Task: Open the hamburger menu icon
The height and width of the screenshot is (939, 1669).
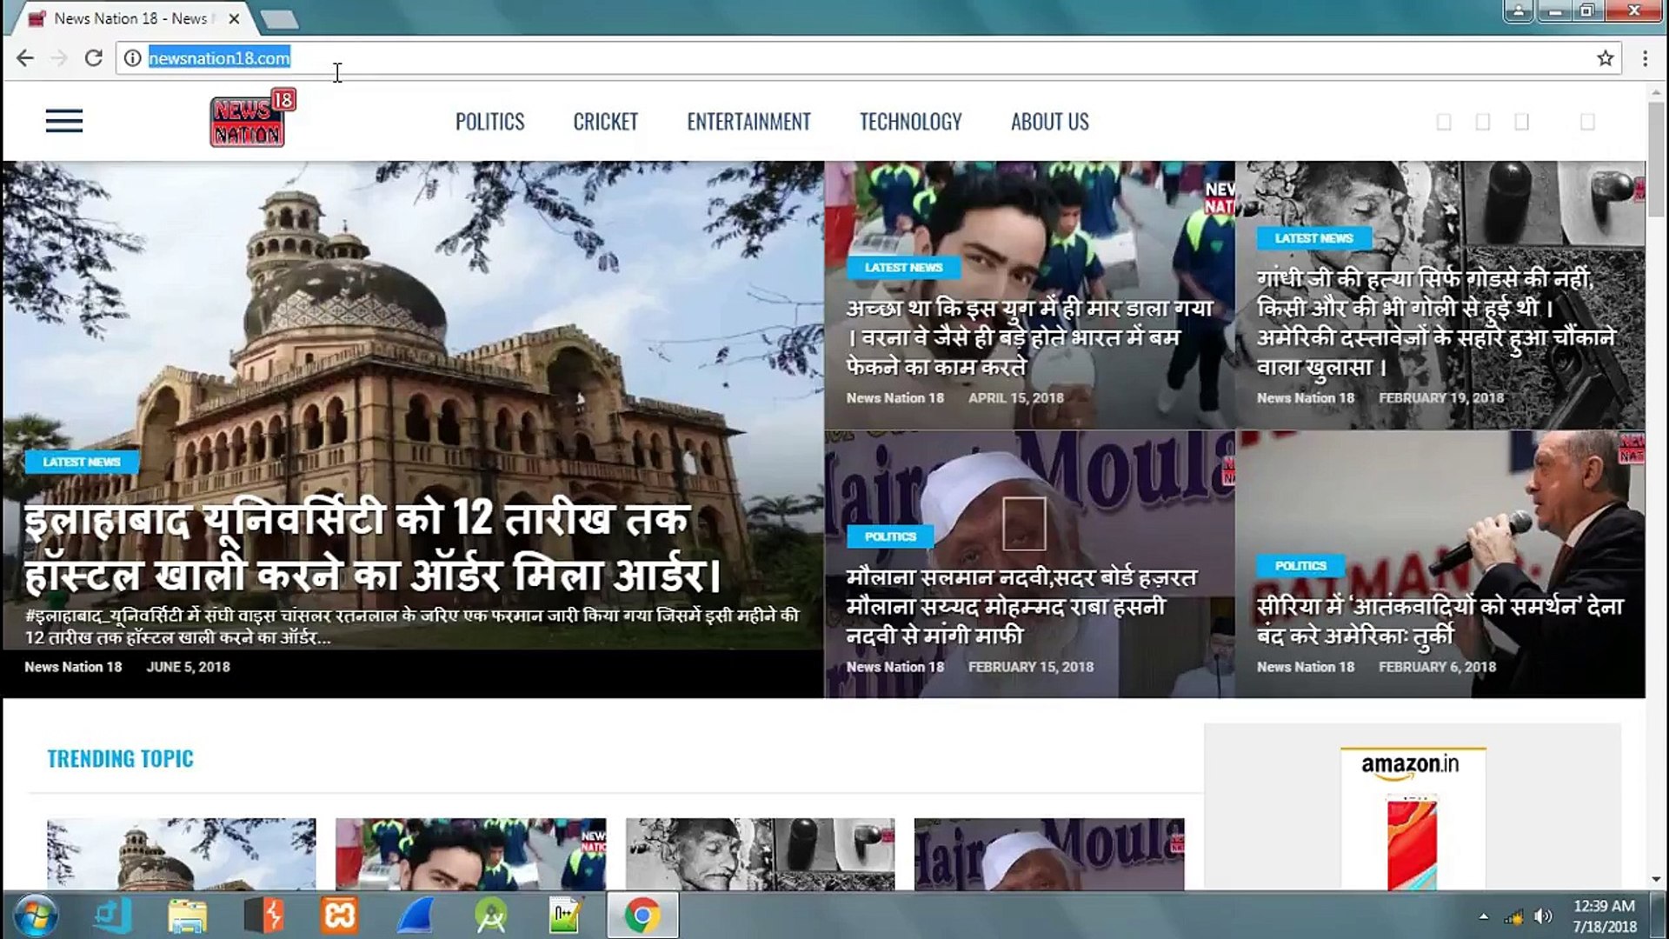Action: tap(64, 121)
